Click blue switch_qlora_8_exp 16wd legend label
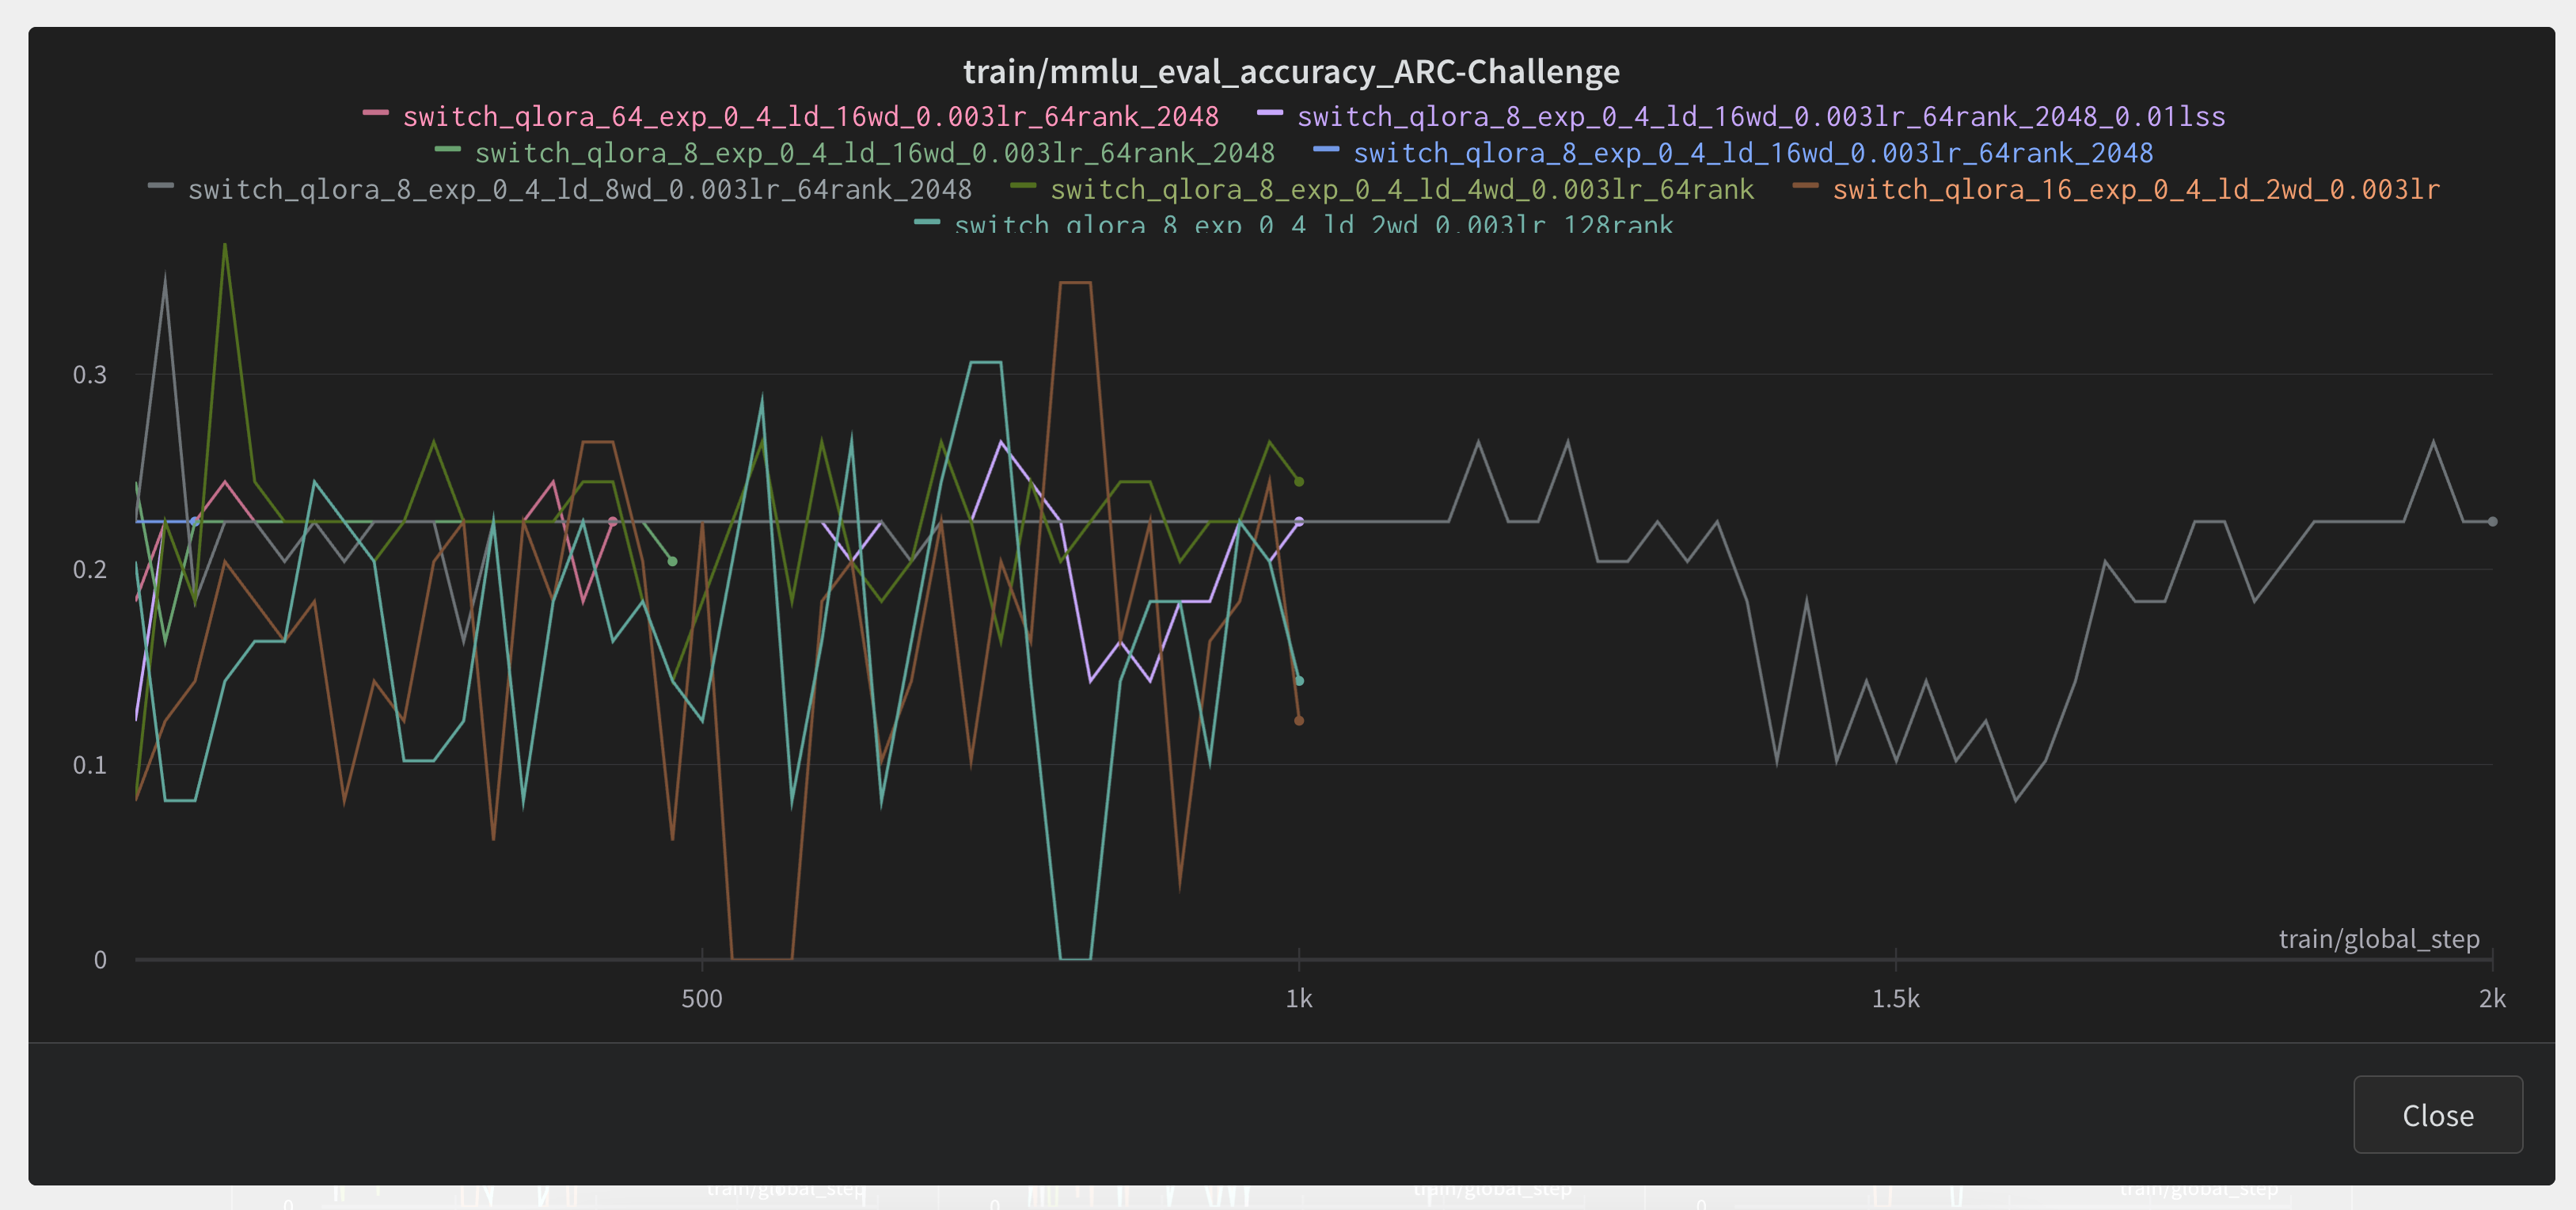Viewport: 2576px width, 1210px height. (1752, 152)
